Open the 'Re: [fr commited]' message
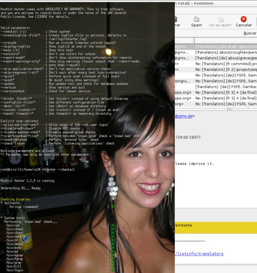The height and width of the screenshot is (273, 257). click(225, 64)
